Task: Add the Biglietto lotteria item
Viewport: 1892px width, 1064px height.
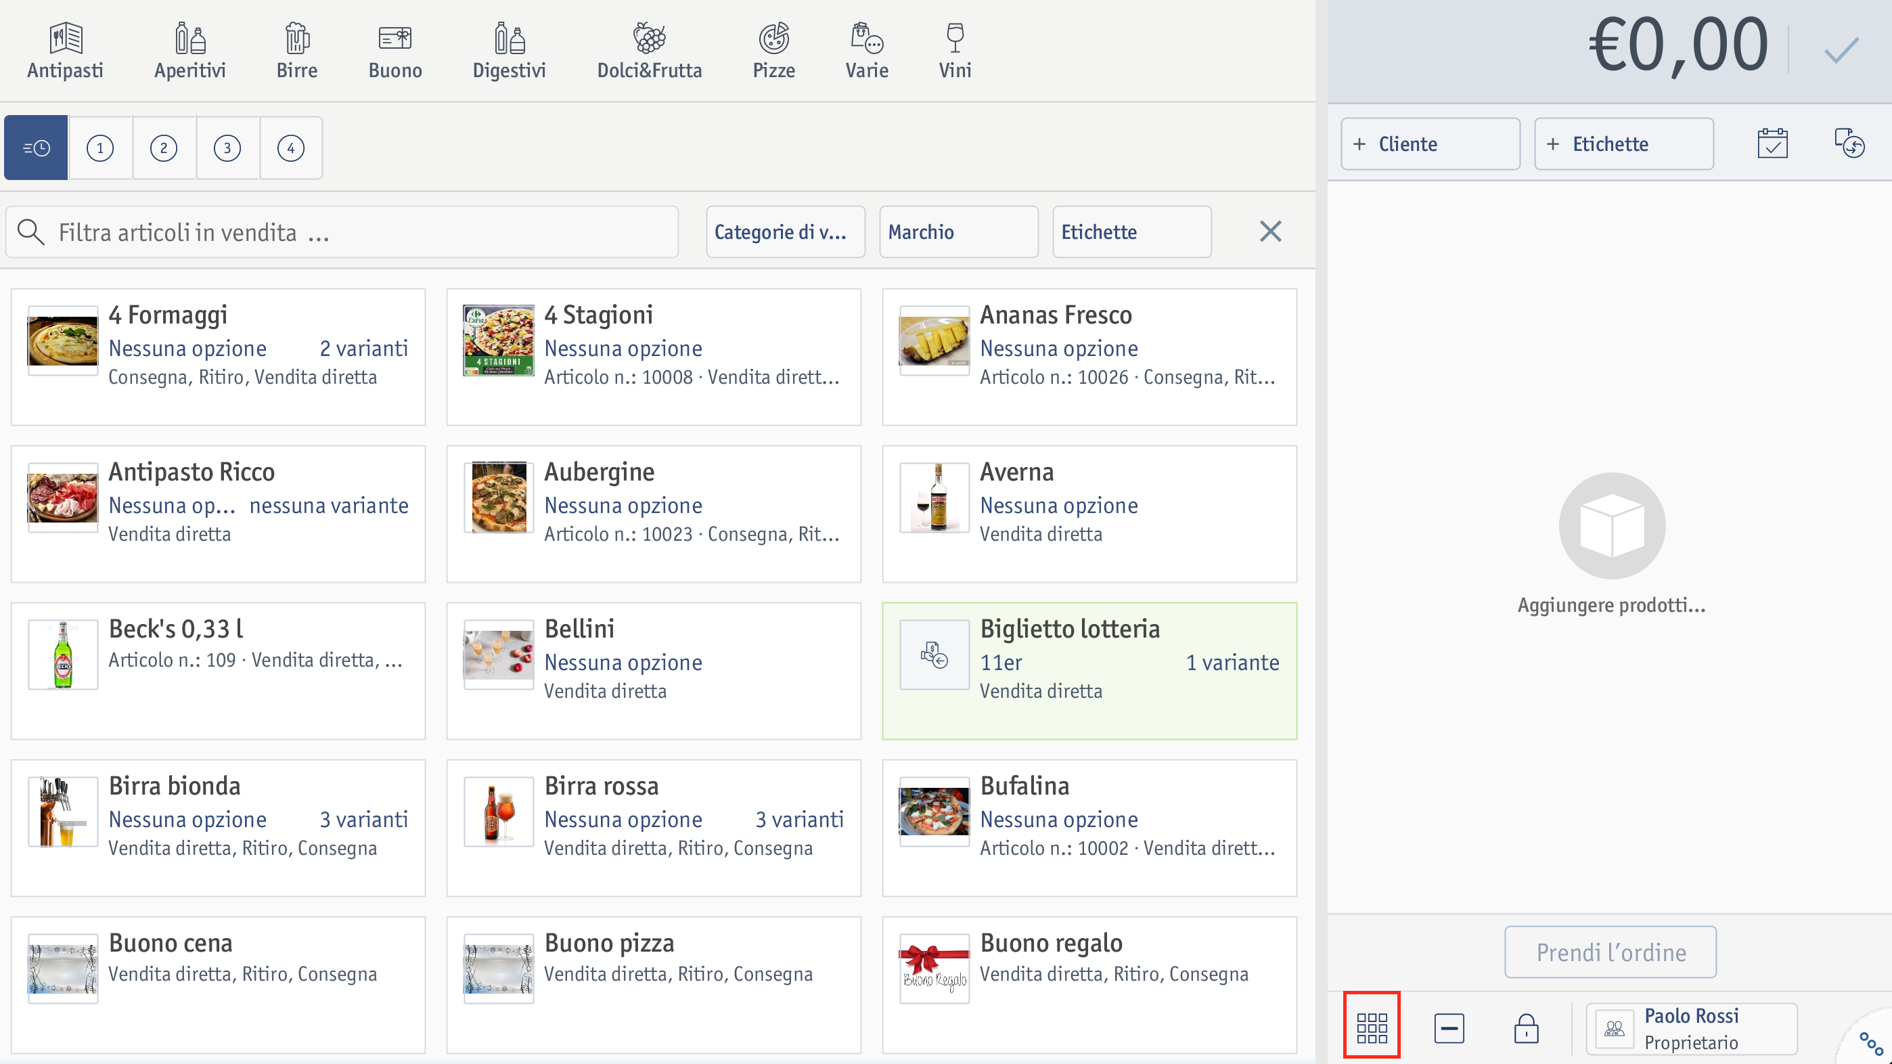Action: (x=1089, y=671)
